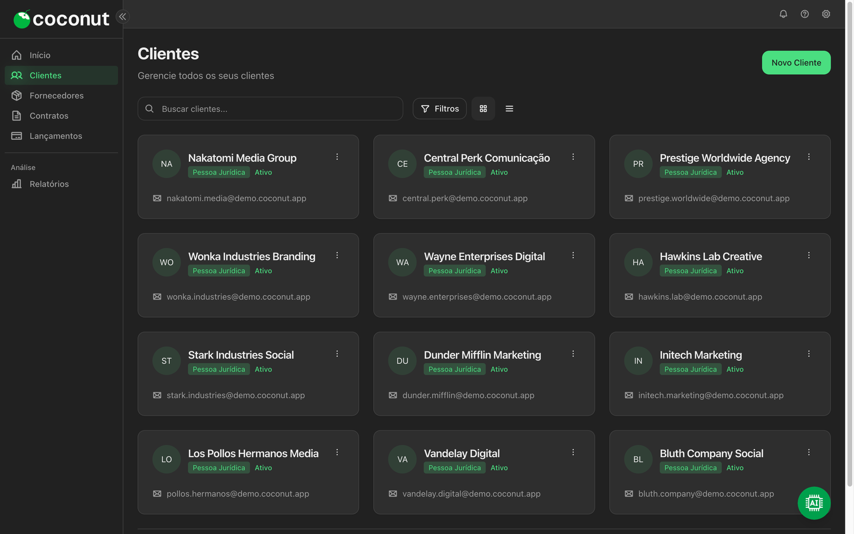Click the DU avatar of Dunder Mifflin
This screenshot has height=534, width=854.
(402, 361)
